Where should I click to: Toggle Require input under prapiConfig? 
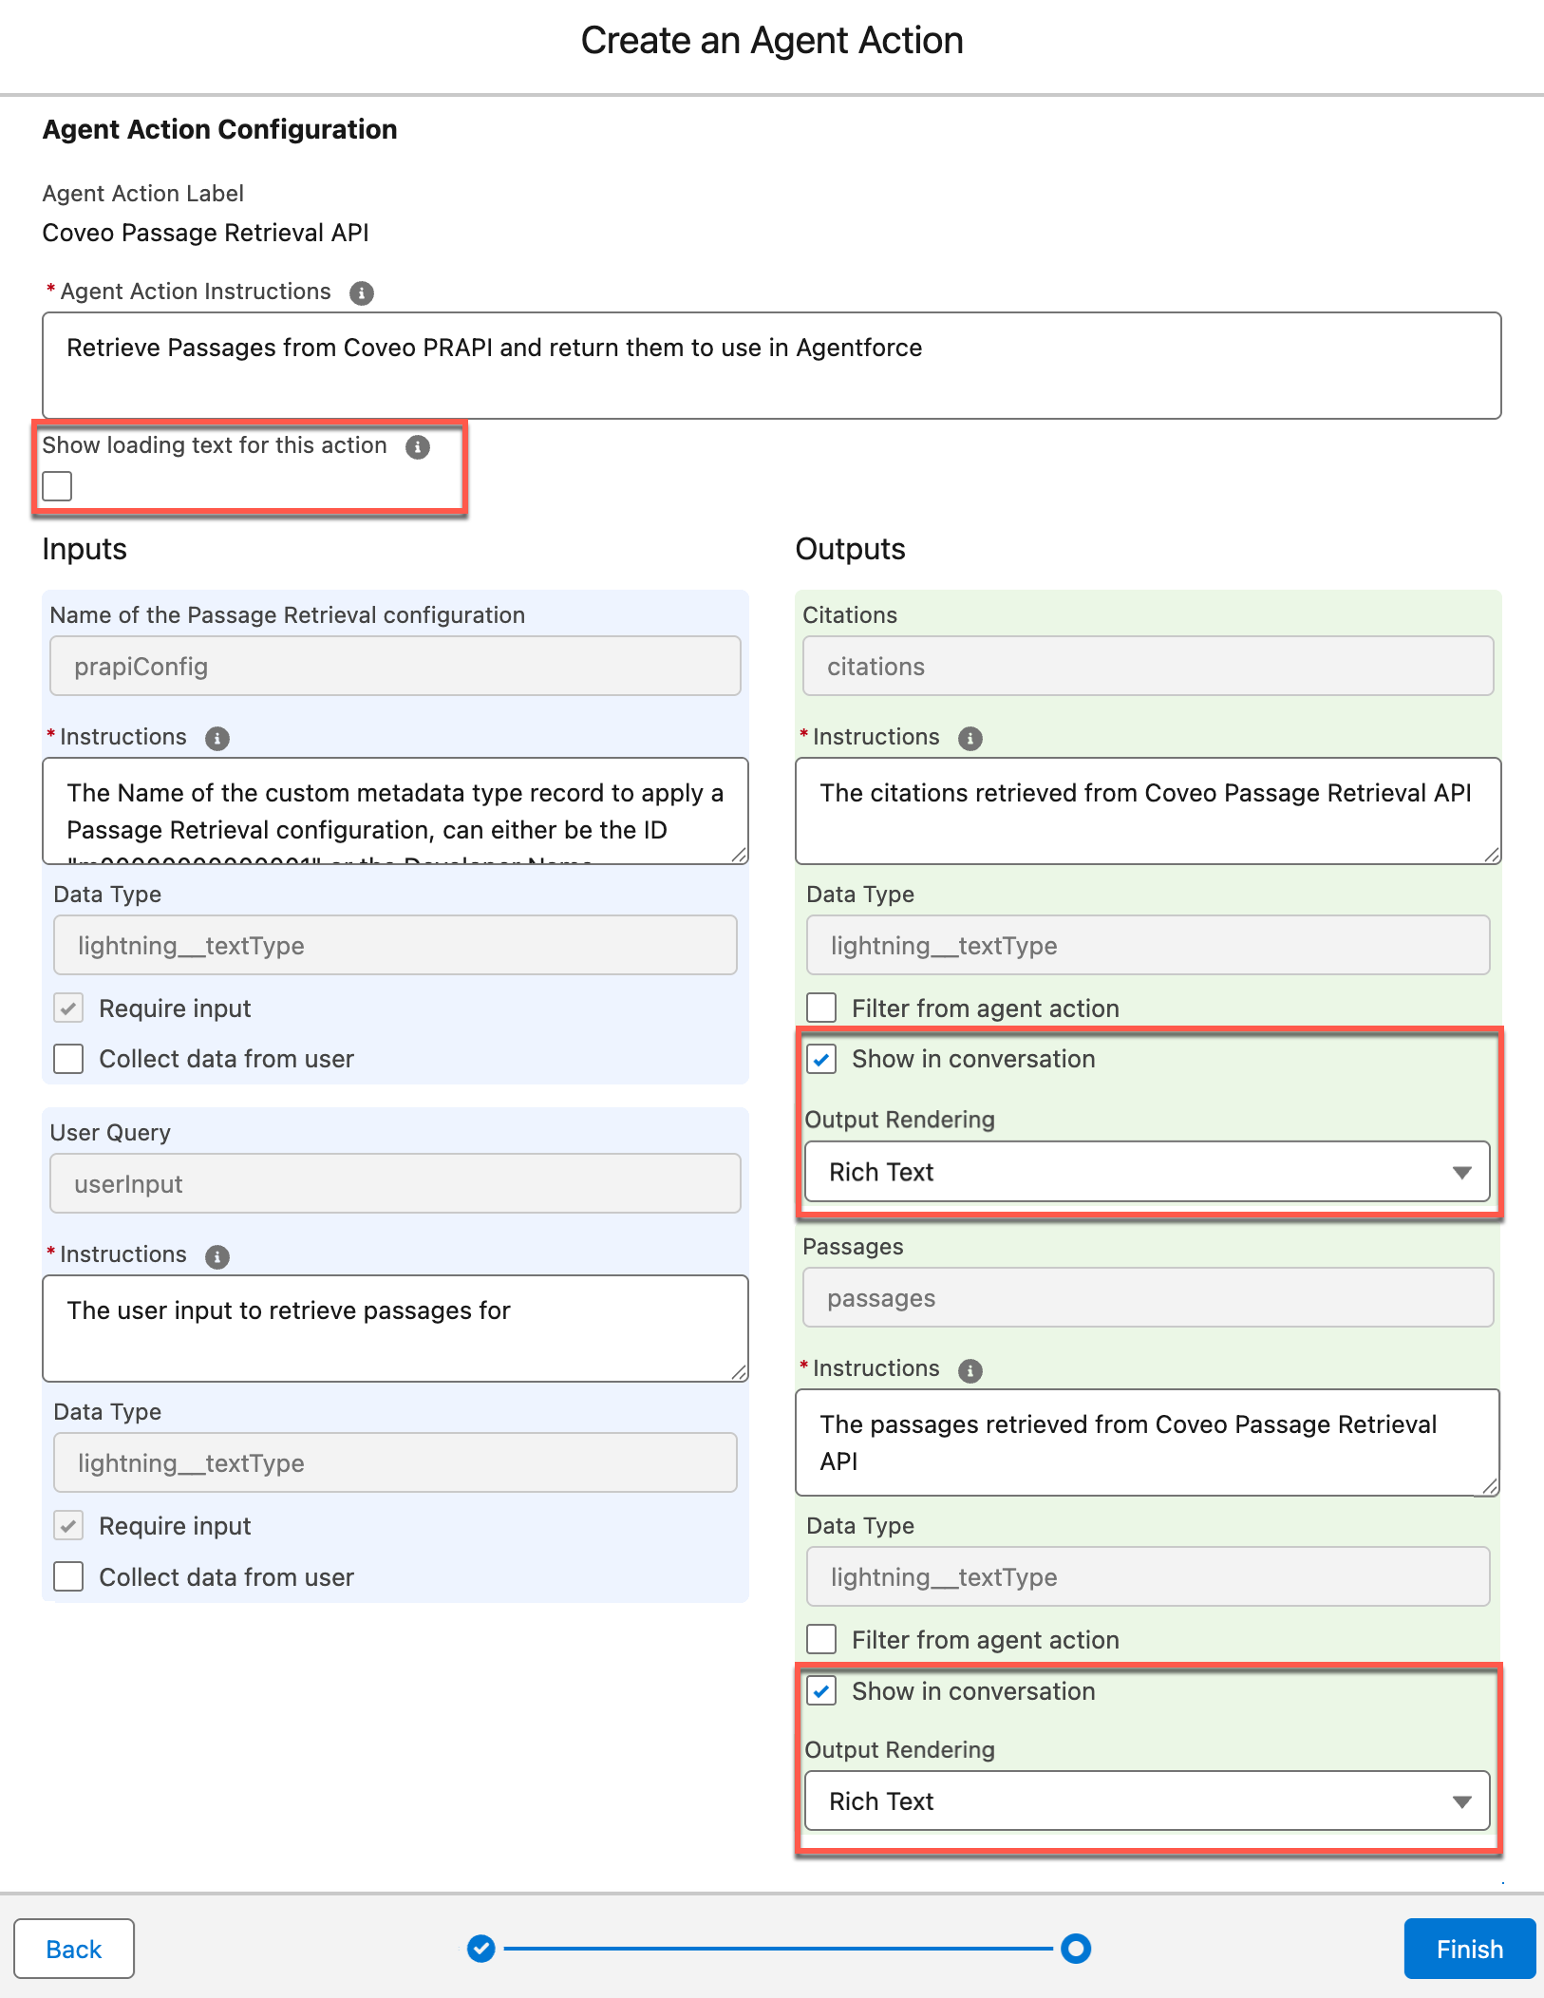tap(68, 1008)
